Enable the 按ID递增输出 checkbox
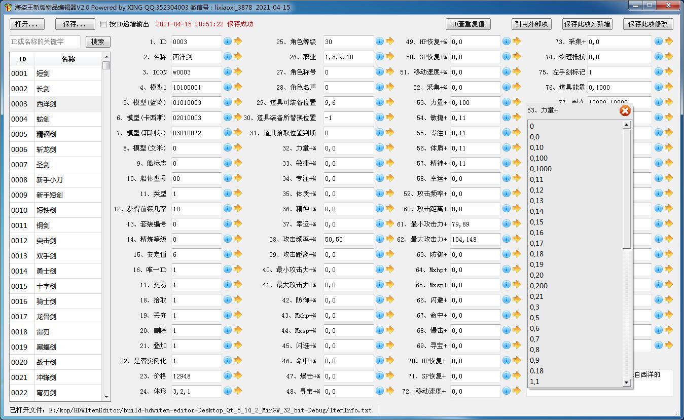The image size is (684, 420). pyautogui.click(x=103, y=23)
